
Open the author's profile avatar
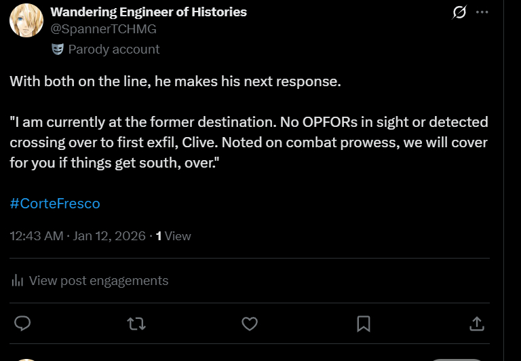(26, 20)
